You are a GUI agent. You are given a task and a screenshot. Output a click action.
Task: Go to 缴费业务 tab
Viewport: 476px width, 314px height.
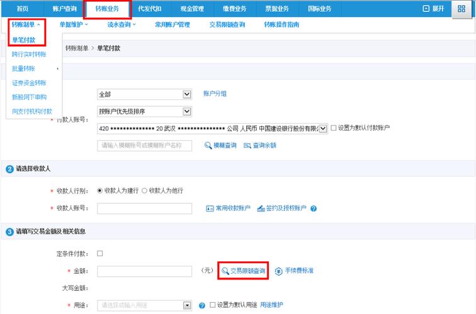235,9
